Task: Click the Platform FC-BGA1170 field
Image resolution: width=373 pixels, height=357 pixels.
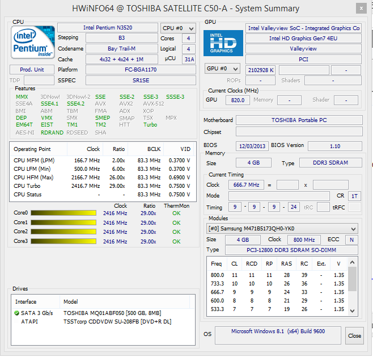Action: pyautogui.click(x=141, y=70)
